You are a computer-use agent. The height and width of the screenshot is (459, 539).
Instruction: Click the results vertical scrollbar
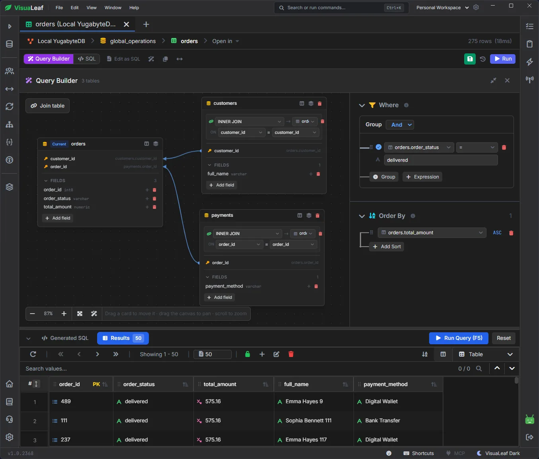point(516,381)
